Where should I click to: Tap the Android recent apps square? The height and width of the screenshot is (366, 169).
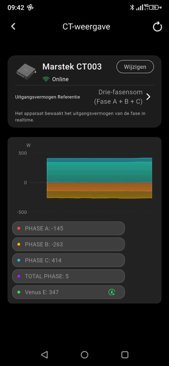125,355
